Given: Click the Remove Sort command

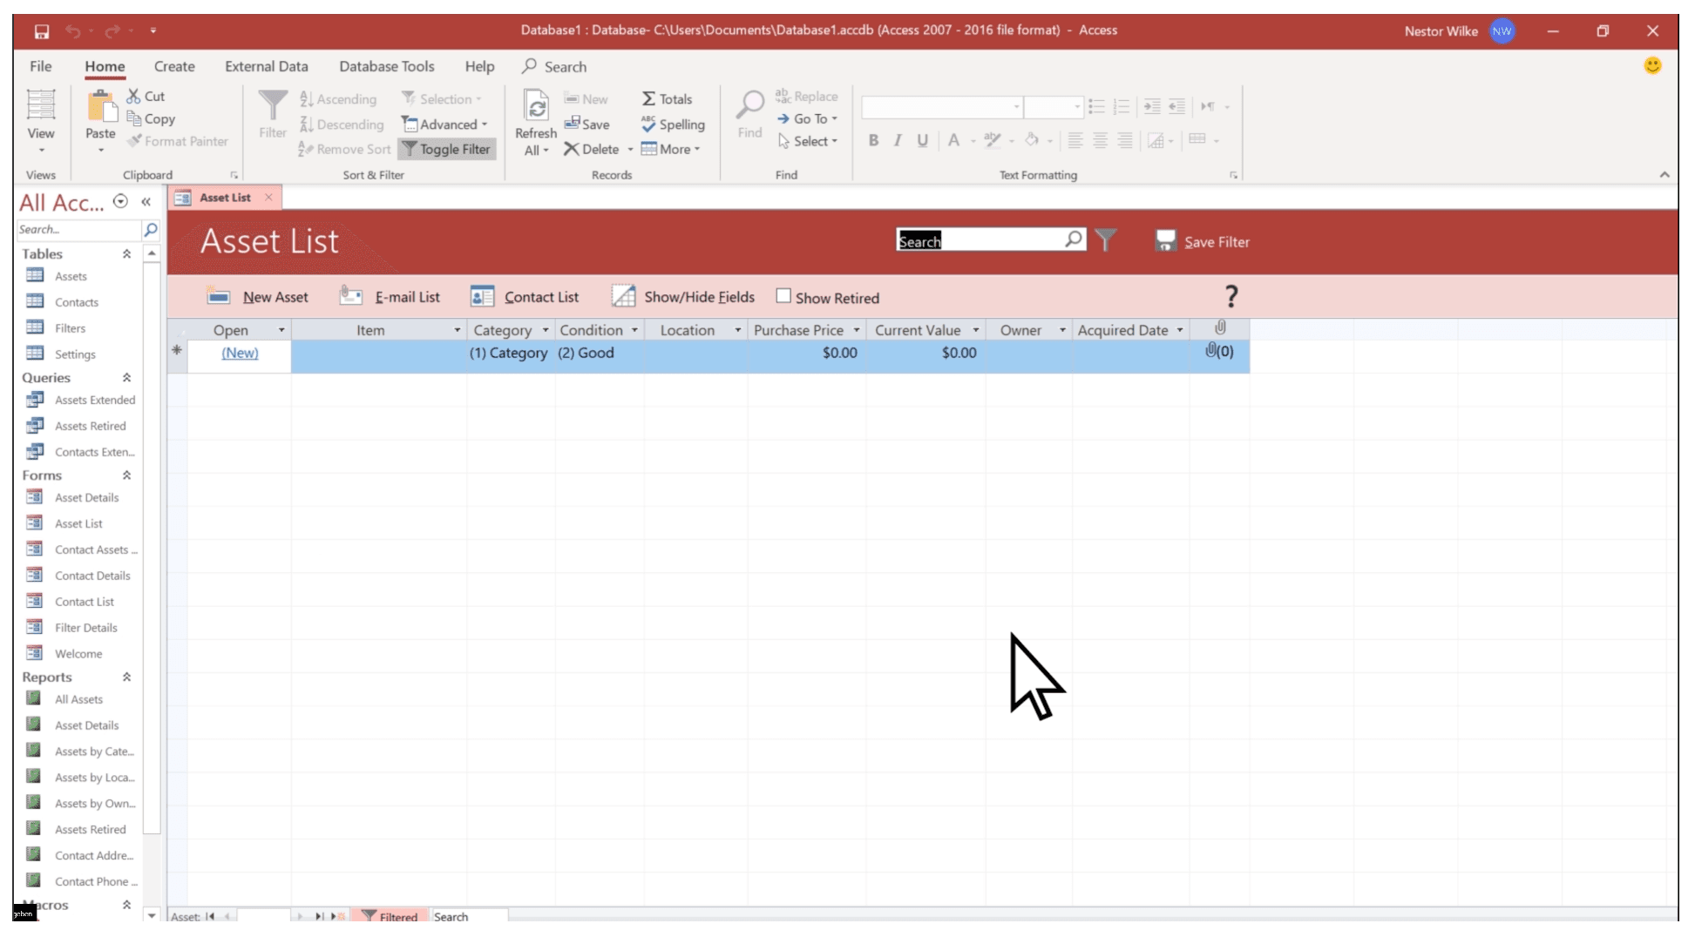Looking at the screenshot, I should [x=344, y=149].
